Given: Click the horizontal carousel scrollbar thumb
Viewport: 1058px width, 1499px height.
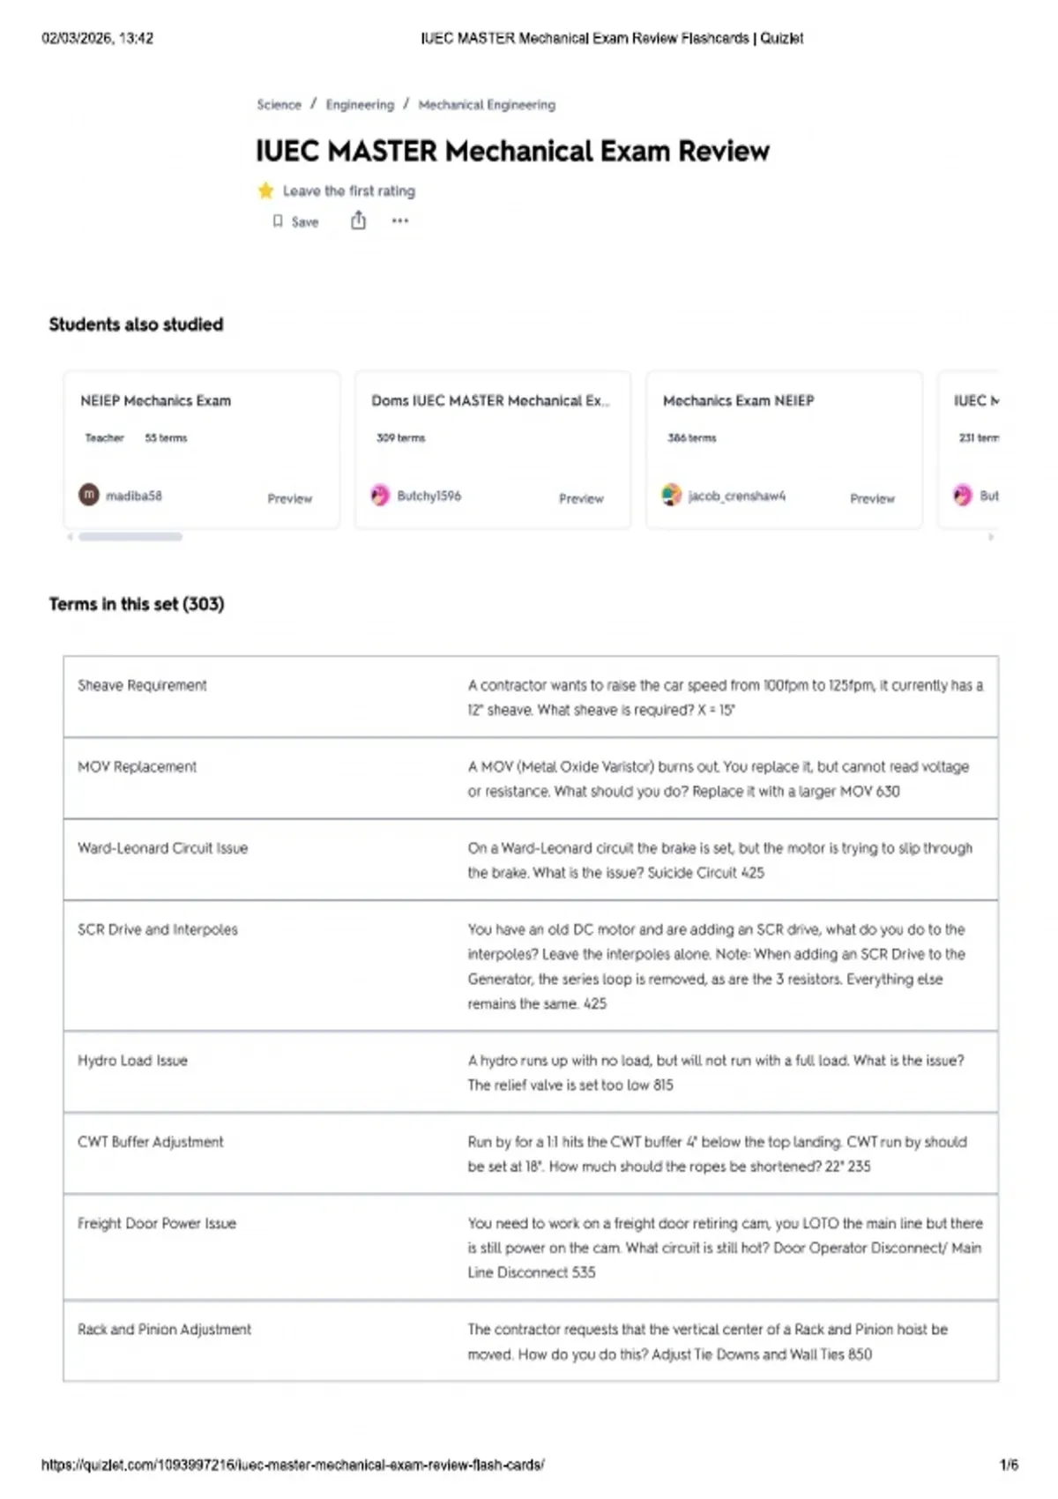Looking at the screenshot, I should coord(130,536).
